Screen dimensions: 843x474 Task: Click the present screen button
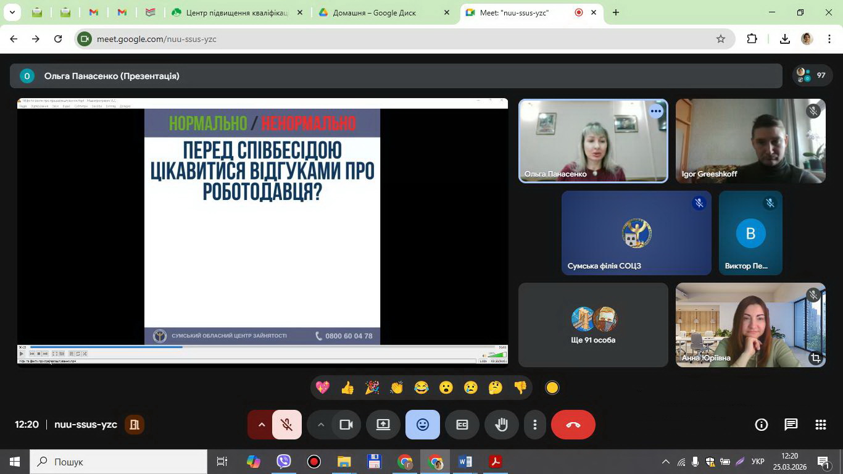(383, 425)
